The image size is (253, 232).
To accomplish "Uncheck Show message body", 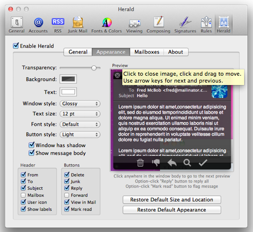I will pyautogui.click(x=32, y=153).
